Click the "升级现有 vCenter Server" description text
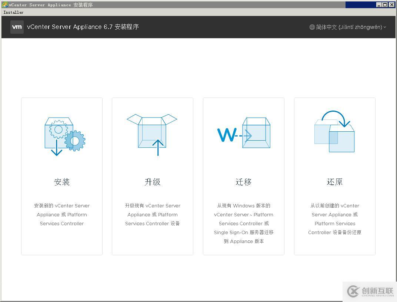 tap(153, 206)
